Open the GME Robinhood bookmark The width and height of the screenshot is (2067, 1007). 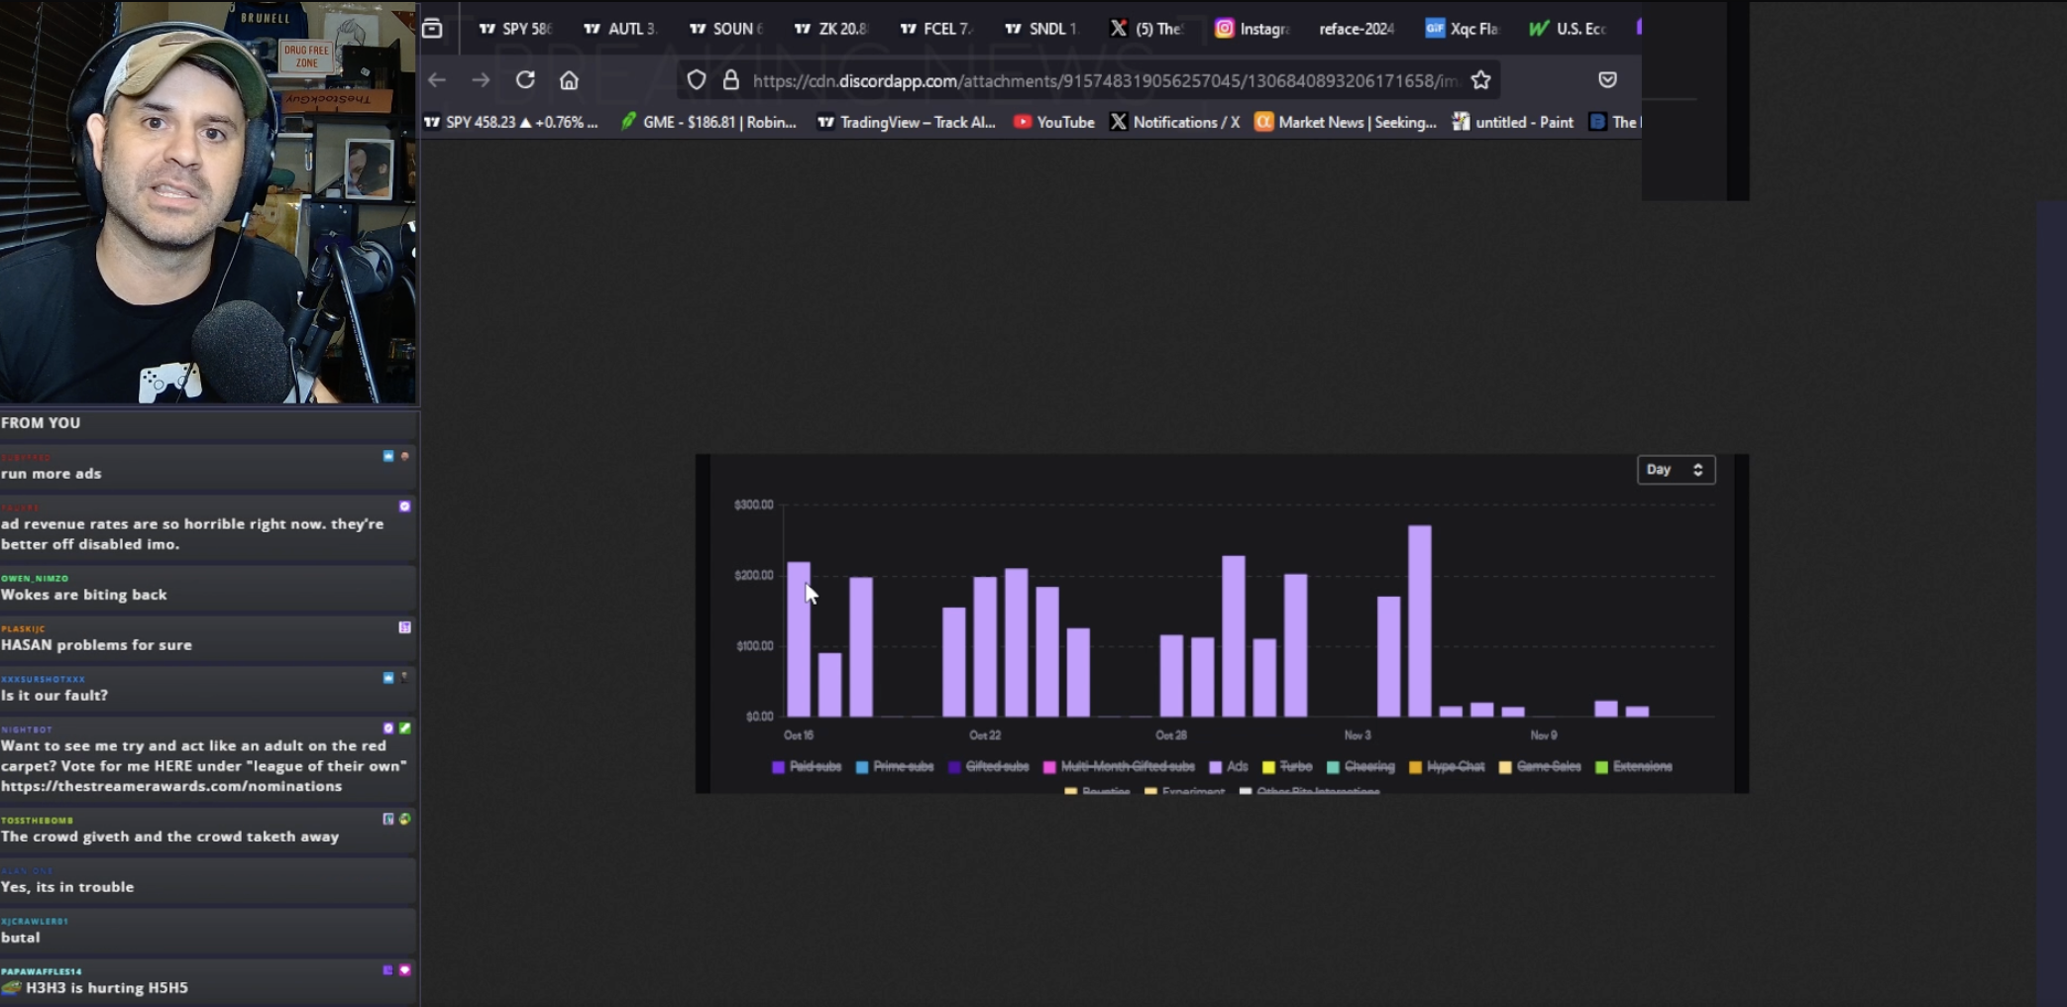tap(707, 122)
